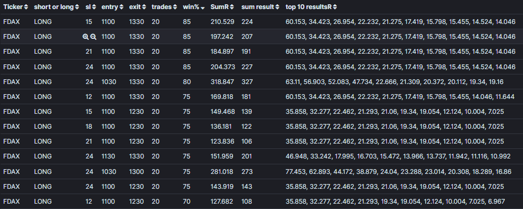Click LONG in the 210.529 row

coord(43,22)
